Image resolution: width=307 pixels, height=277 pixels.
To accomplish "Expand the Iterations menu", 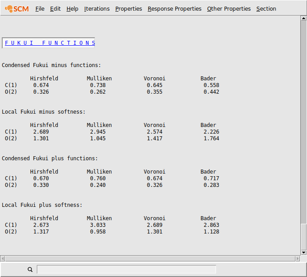I will [x=97, y=9].
